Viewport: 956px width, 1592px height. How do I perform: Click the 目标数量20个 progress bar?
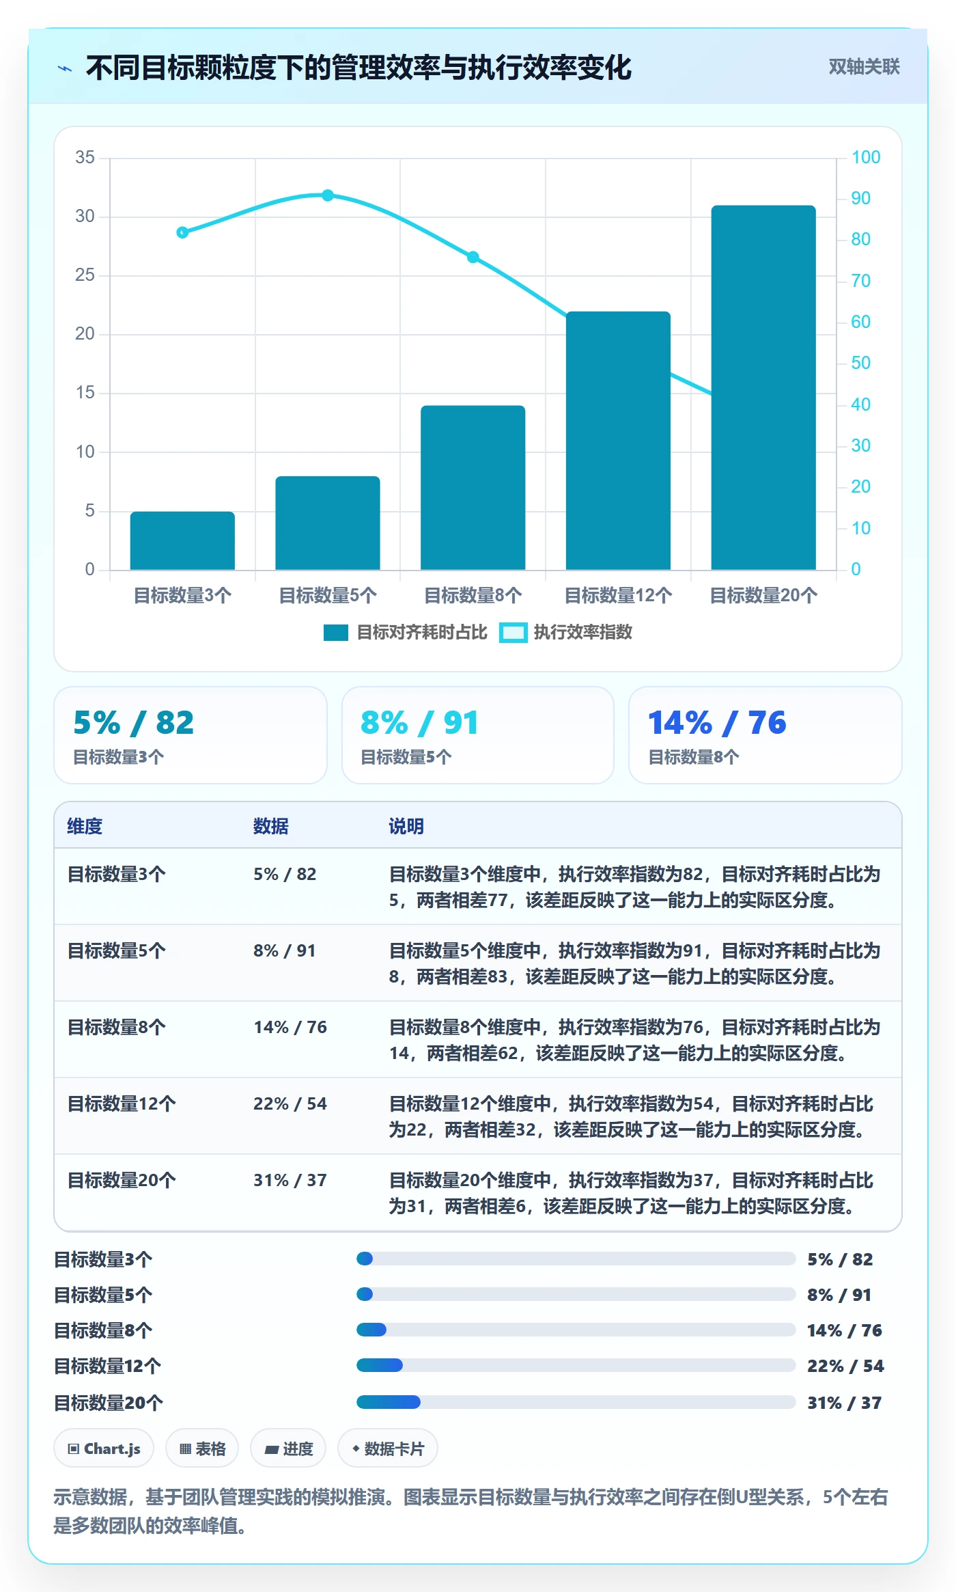(x=576, y=1402)
